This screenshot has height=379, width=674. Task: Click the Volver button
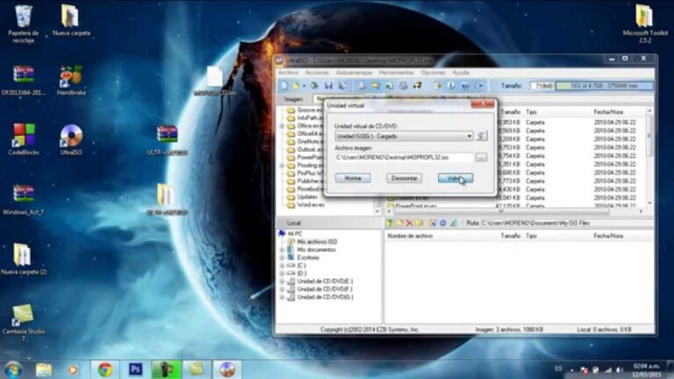[455, 178]
